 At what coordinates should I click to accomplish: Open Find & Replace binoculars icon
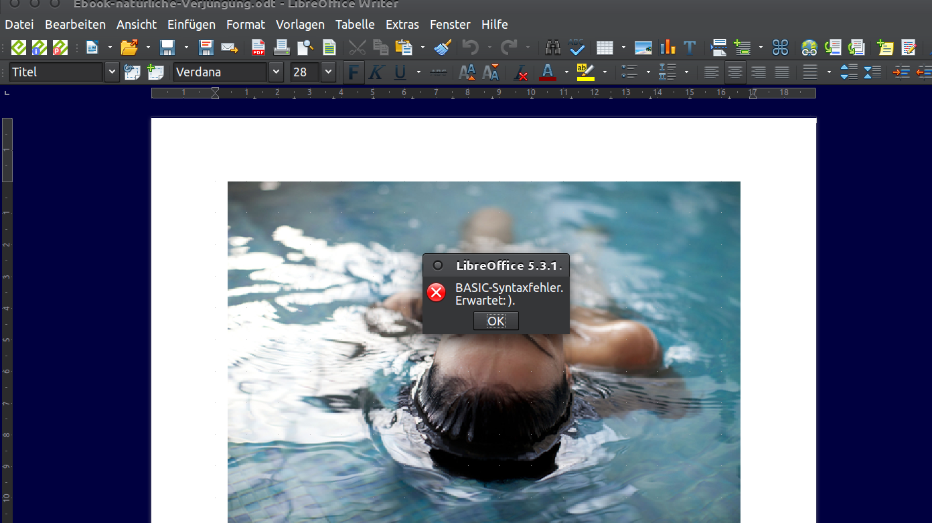click(x=553, y=48)
